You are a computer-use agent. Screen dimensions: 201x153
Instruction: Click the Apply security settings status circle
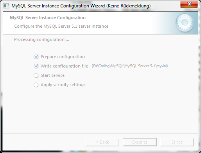(36, 85)
